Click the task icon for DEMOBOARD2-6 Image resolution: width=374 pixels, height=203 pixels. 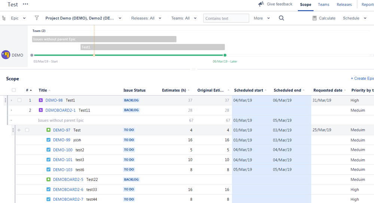[48, 190]
